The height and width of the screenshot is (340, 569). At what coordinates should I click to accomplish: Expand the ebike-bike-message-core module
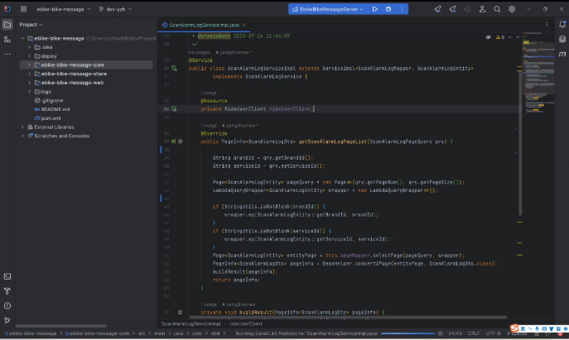(30, 64)
